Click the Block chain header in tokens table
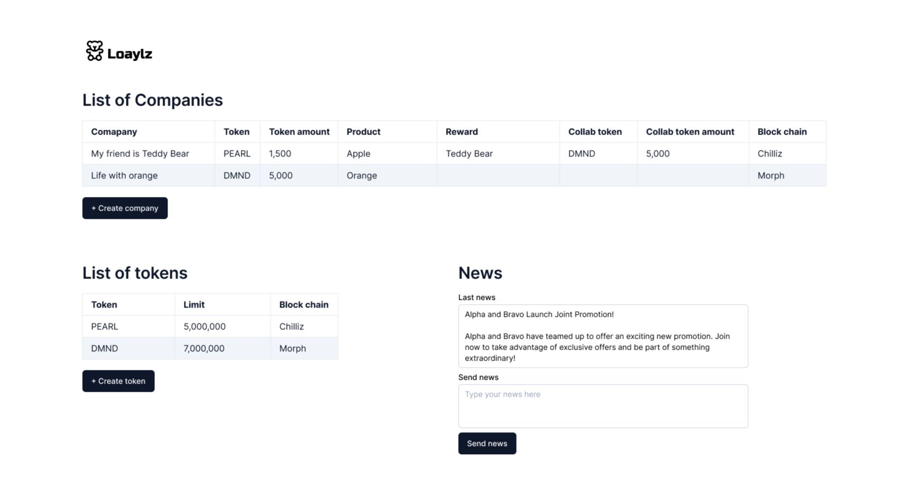Viewport: 903px width, 498px height. click(x=304, y=305)
